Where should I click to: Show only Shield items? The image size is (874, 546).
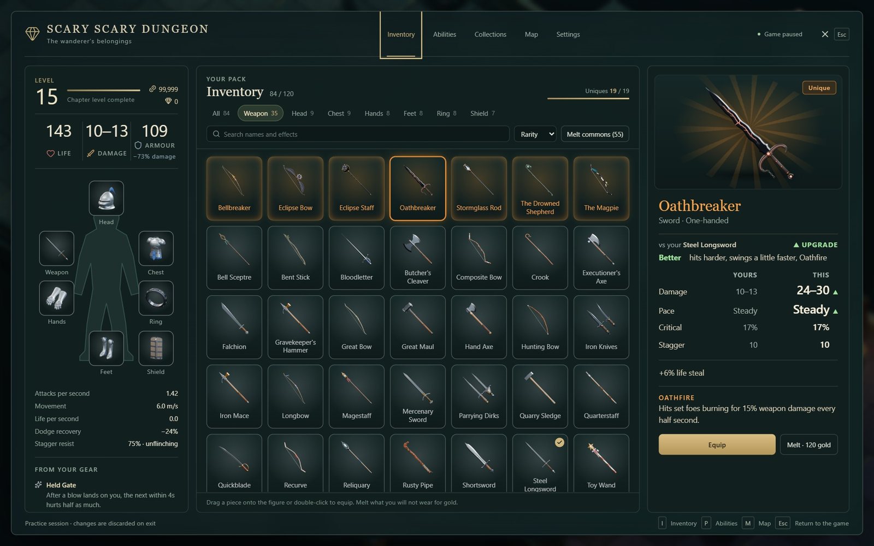482,114
